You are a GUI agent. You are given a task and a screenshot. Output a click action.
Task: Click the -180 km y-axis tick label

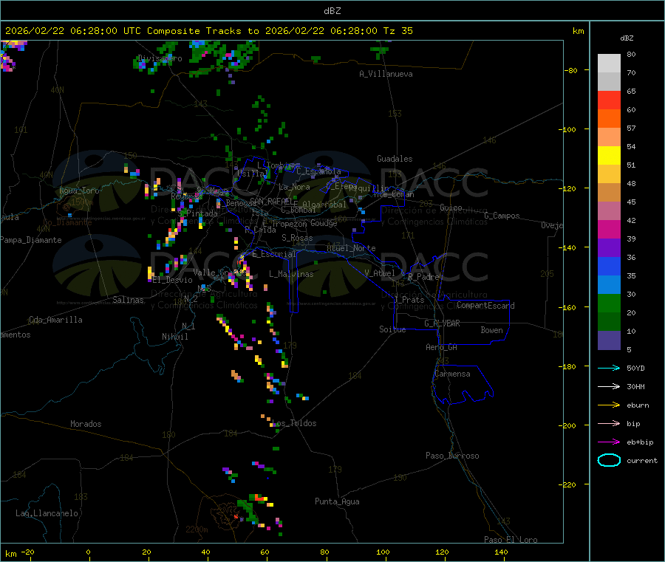pos(570,366)
